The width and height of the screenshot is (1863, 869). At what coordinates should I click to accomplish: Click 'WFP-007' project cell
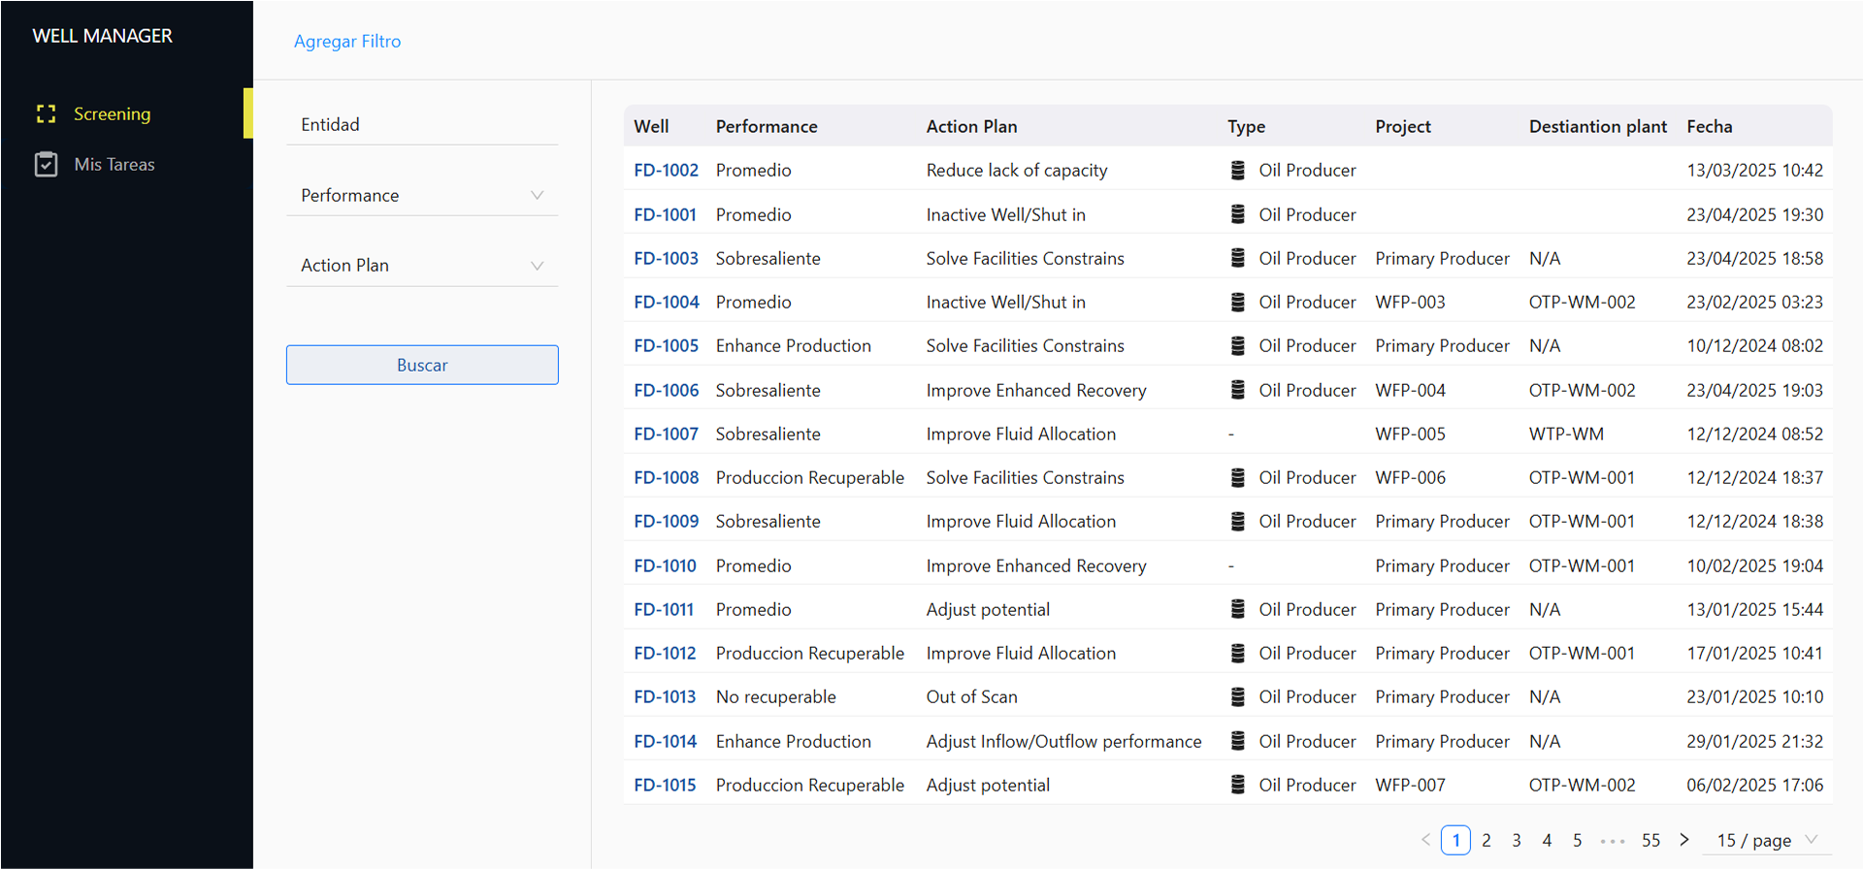tap(1410, 785)
